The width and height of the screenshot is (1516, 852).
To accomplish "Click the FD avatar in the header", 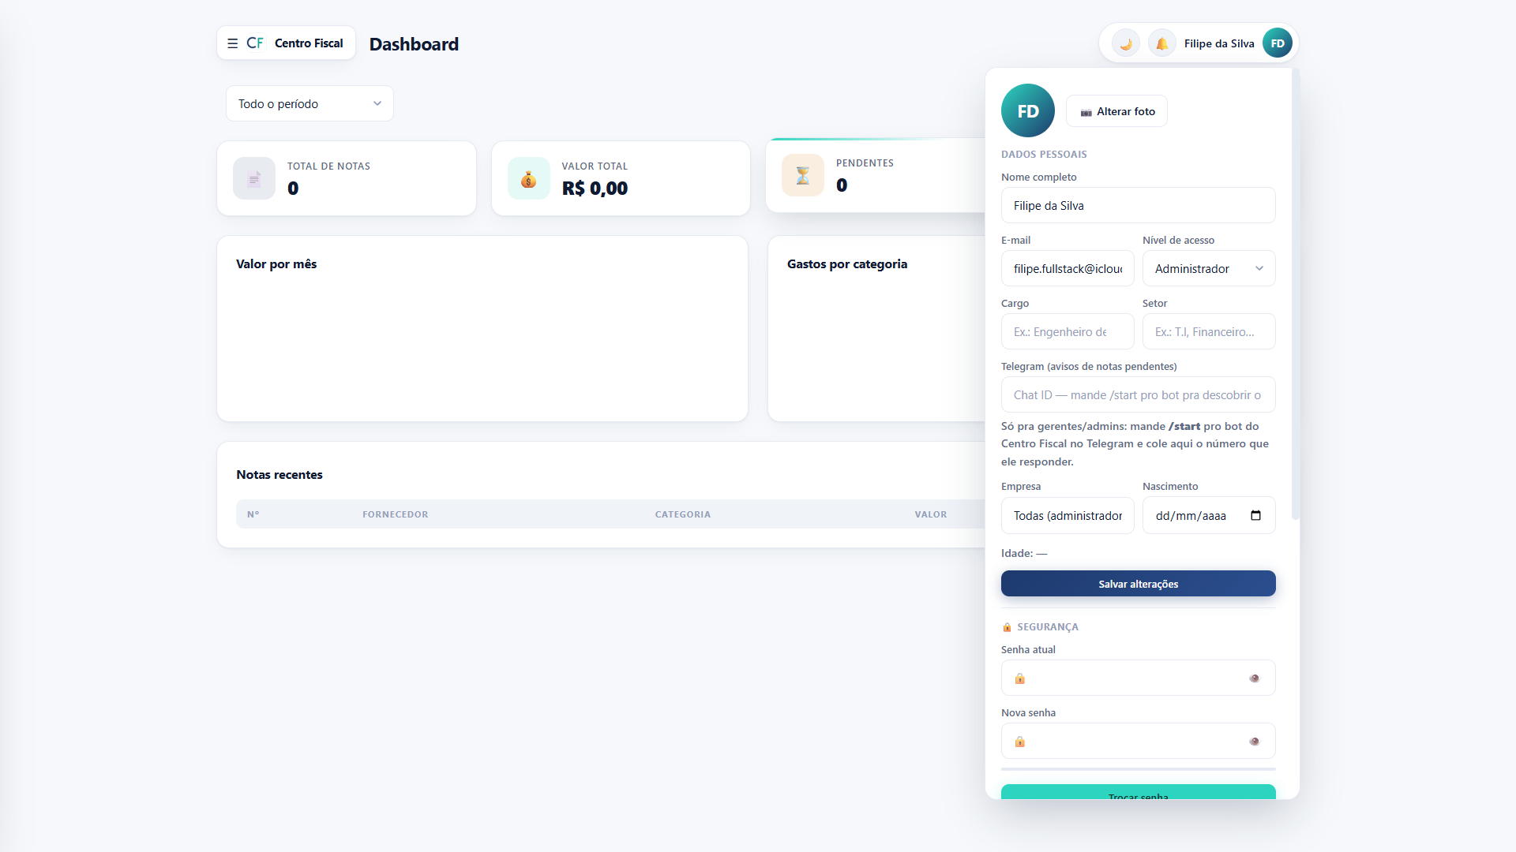I will (x=1277, y=43).
